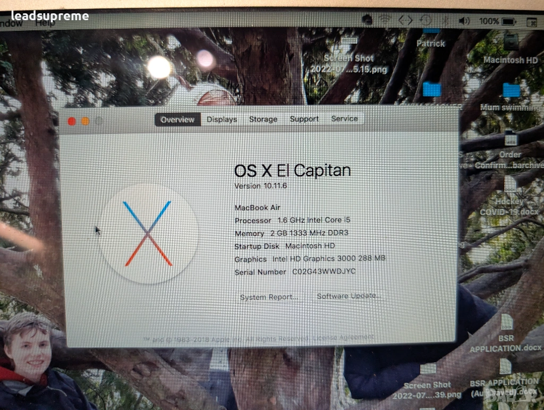The height and width of the screenshot is (410, 544).
Task: Click the serial number C02G43WWDJYC
Action: [324, 272]
